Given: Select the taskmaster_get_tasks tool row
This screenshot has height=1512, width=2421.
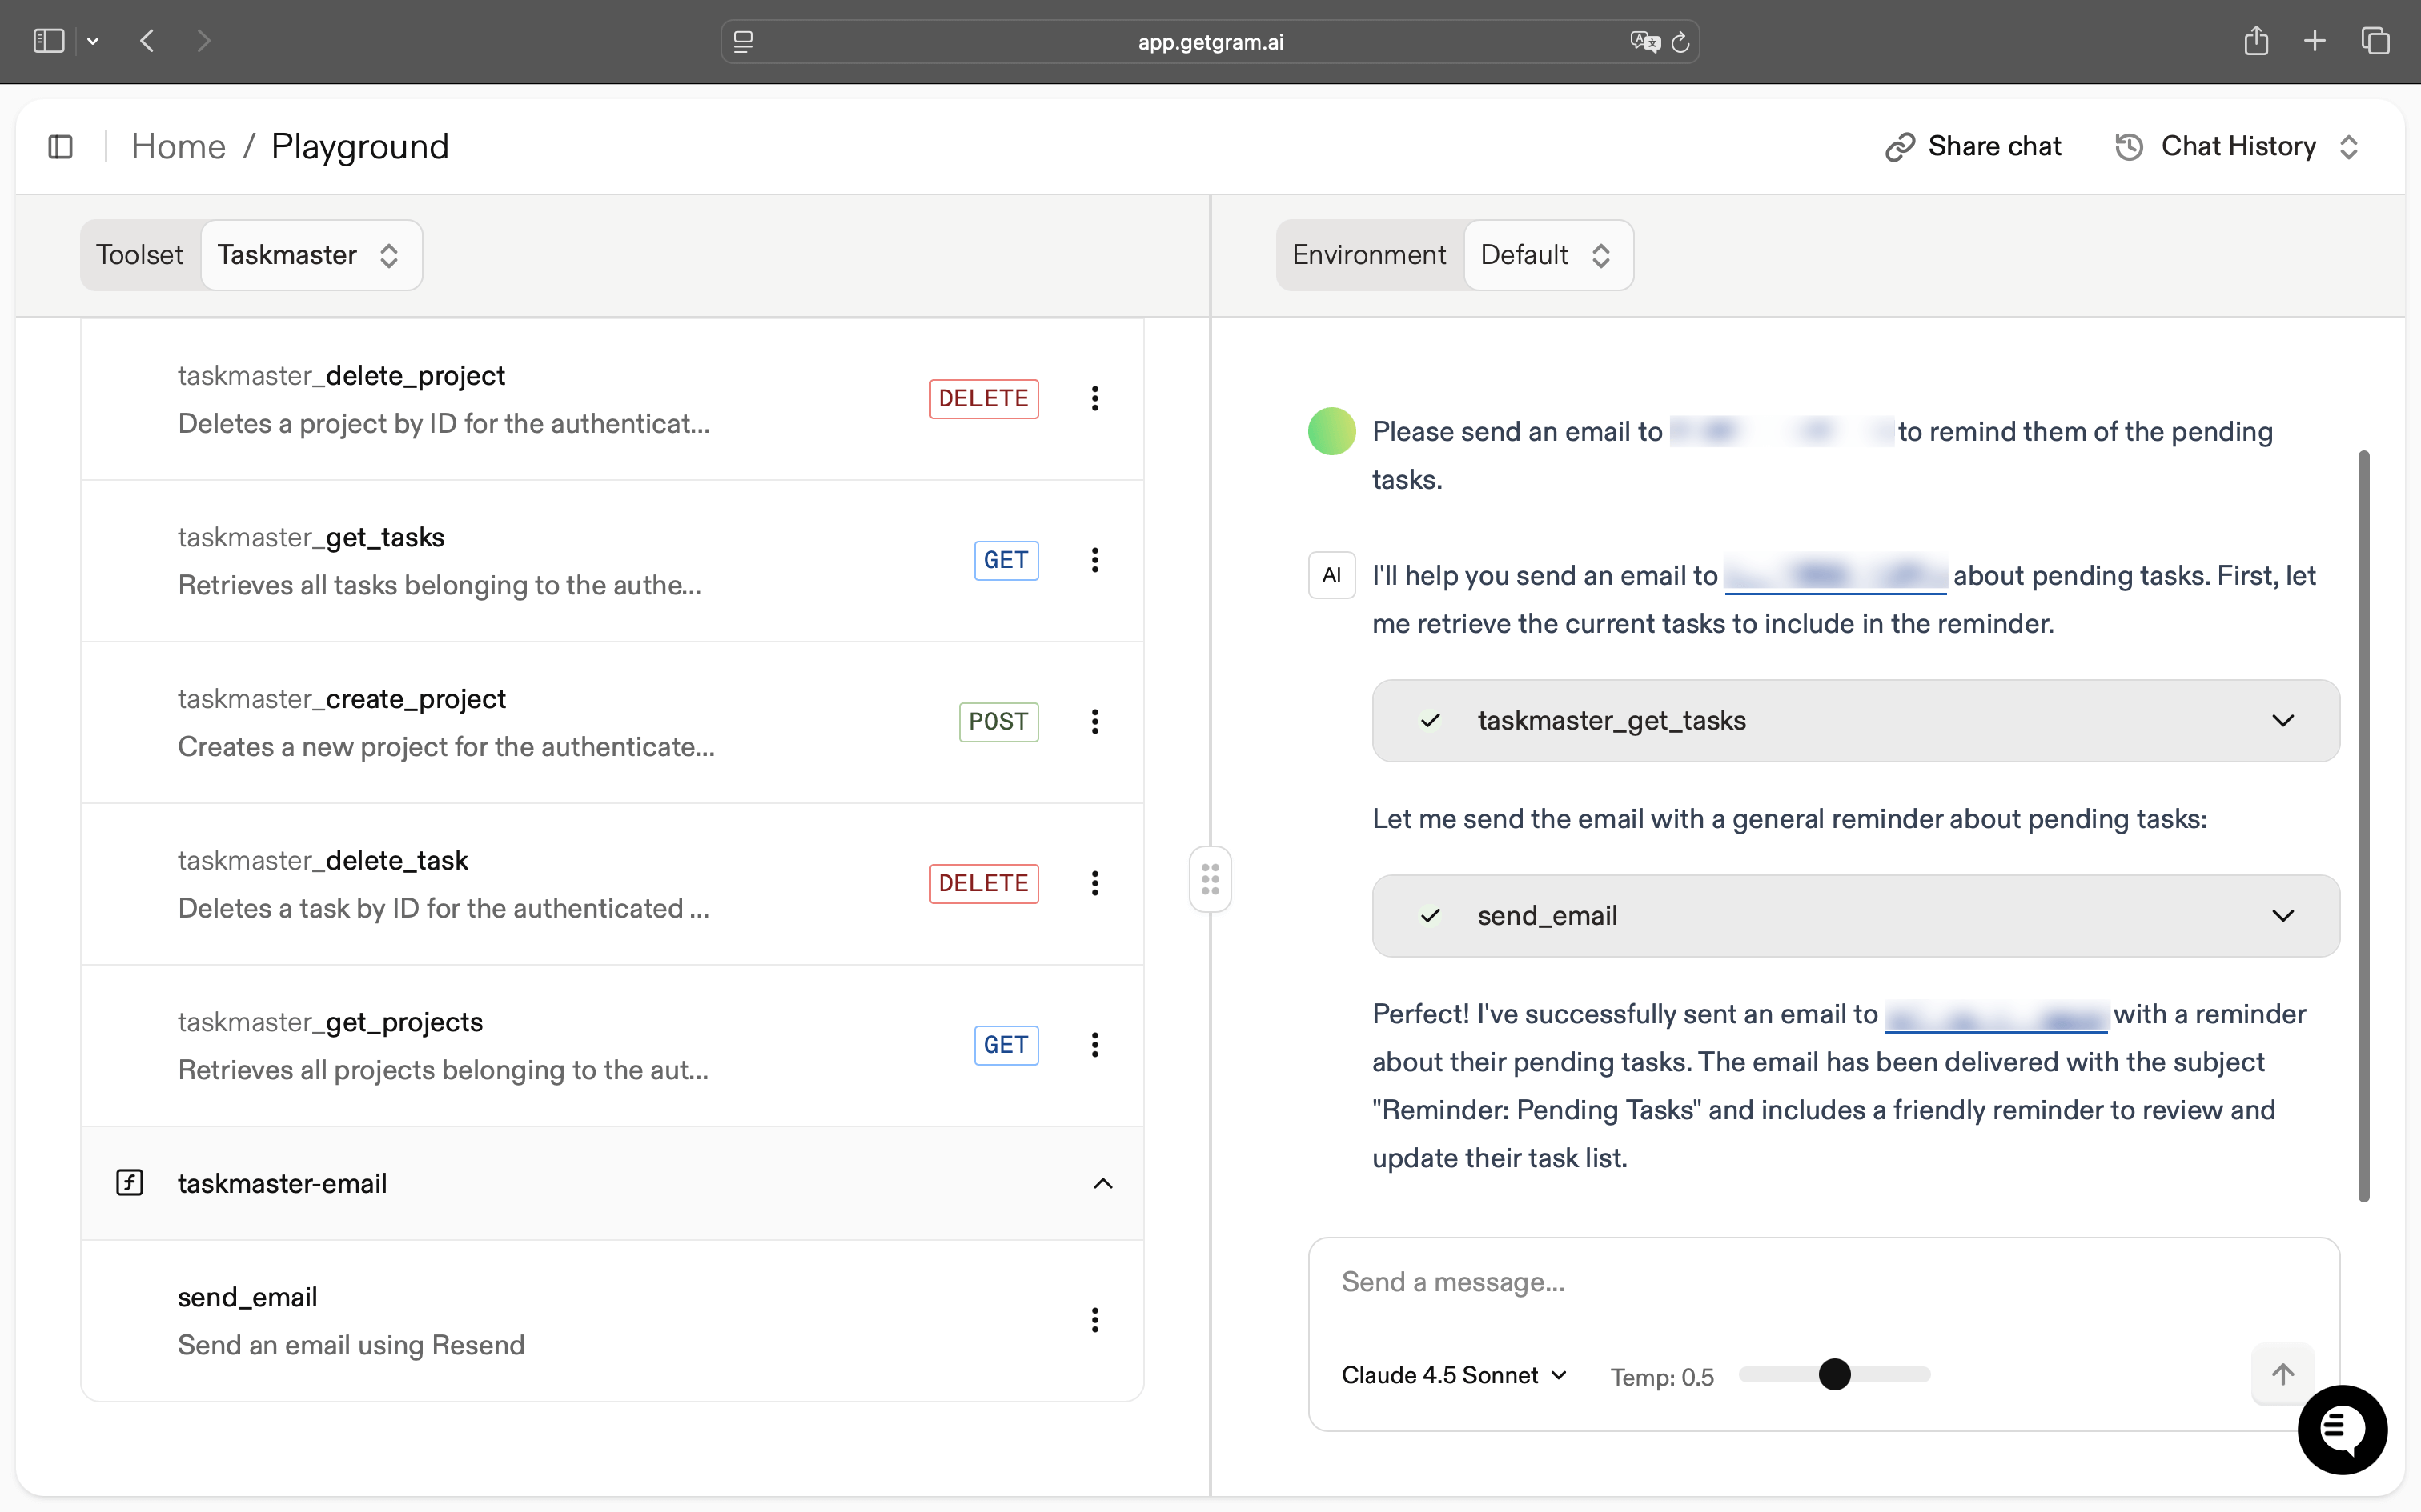Looking at the screenshot, I should [x=612, y=561].
